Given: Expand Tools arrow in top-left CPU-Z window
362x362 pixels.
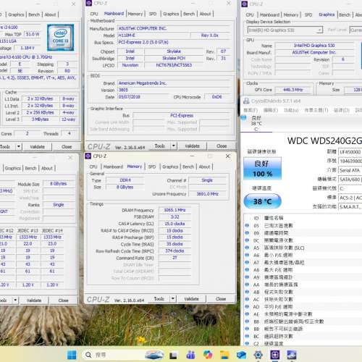Looking at the screenshot, I should [x=19, y=146].
